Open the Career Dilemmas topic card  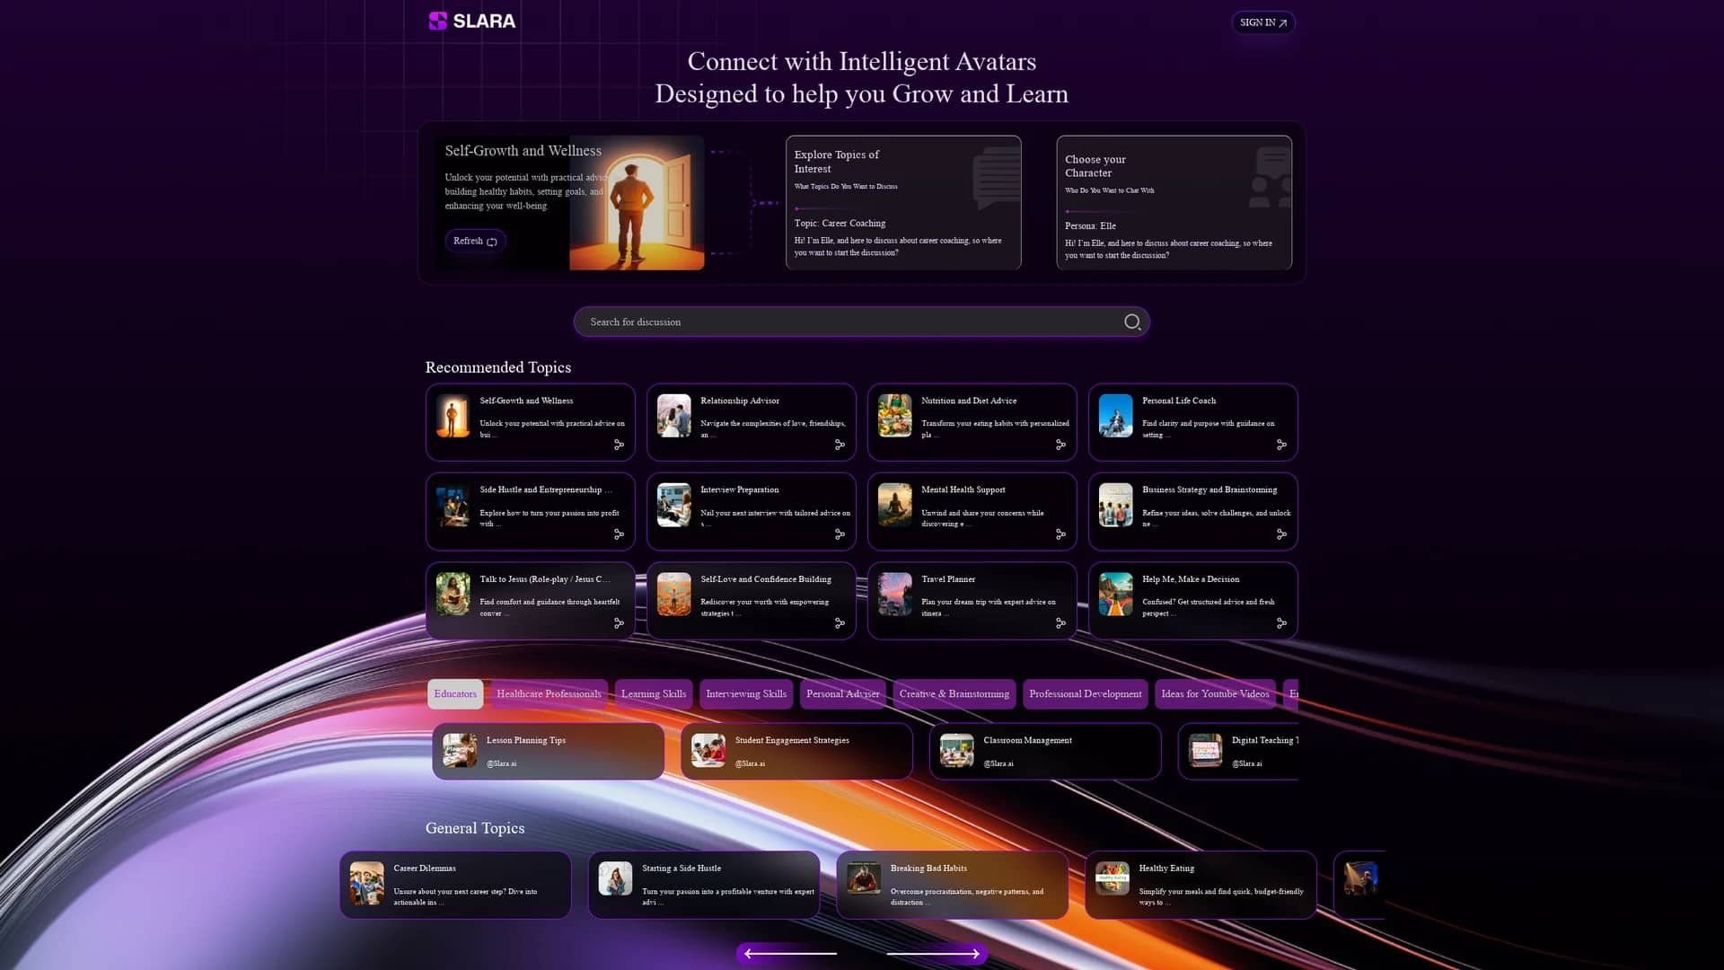[x=455, y=885]
